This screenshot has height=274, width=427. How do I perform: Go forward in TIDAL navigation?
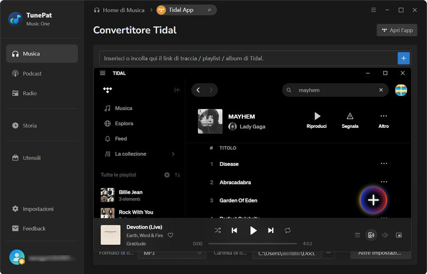point(211,90)
